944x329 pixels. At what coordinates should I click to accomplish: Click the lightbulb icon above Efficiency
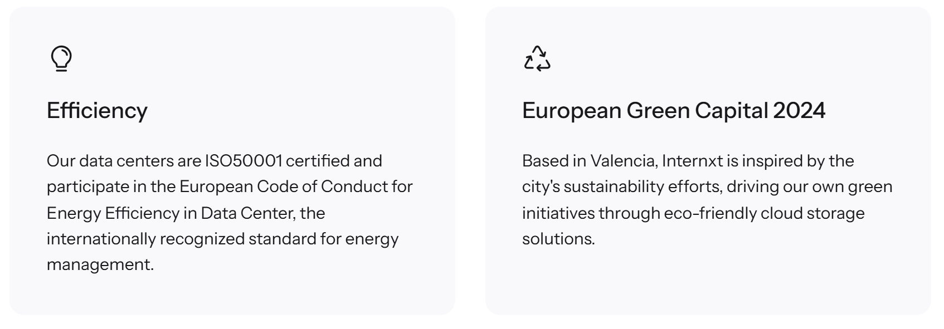pyautogui.click(x=61, y=58)
